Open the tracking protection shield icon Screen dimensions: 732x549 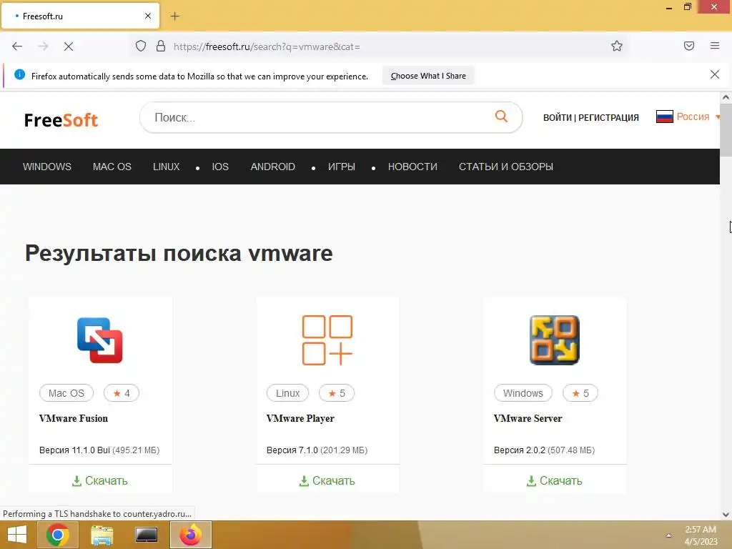[141, 46]
